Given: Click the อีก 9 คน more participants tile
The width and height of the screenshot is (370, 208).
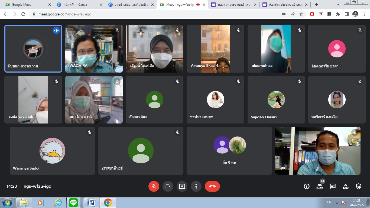Looking at the screenshot, I should point(229,151).
